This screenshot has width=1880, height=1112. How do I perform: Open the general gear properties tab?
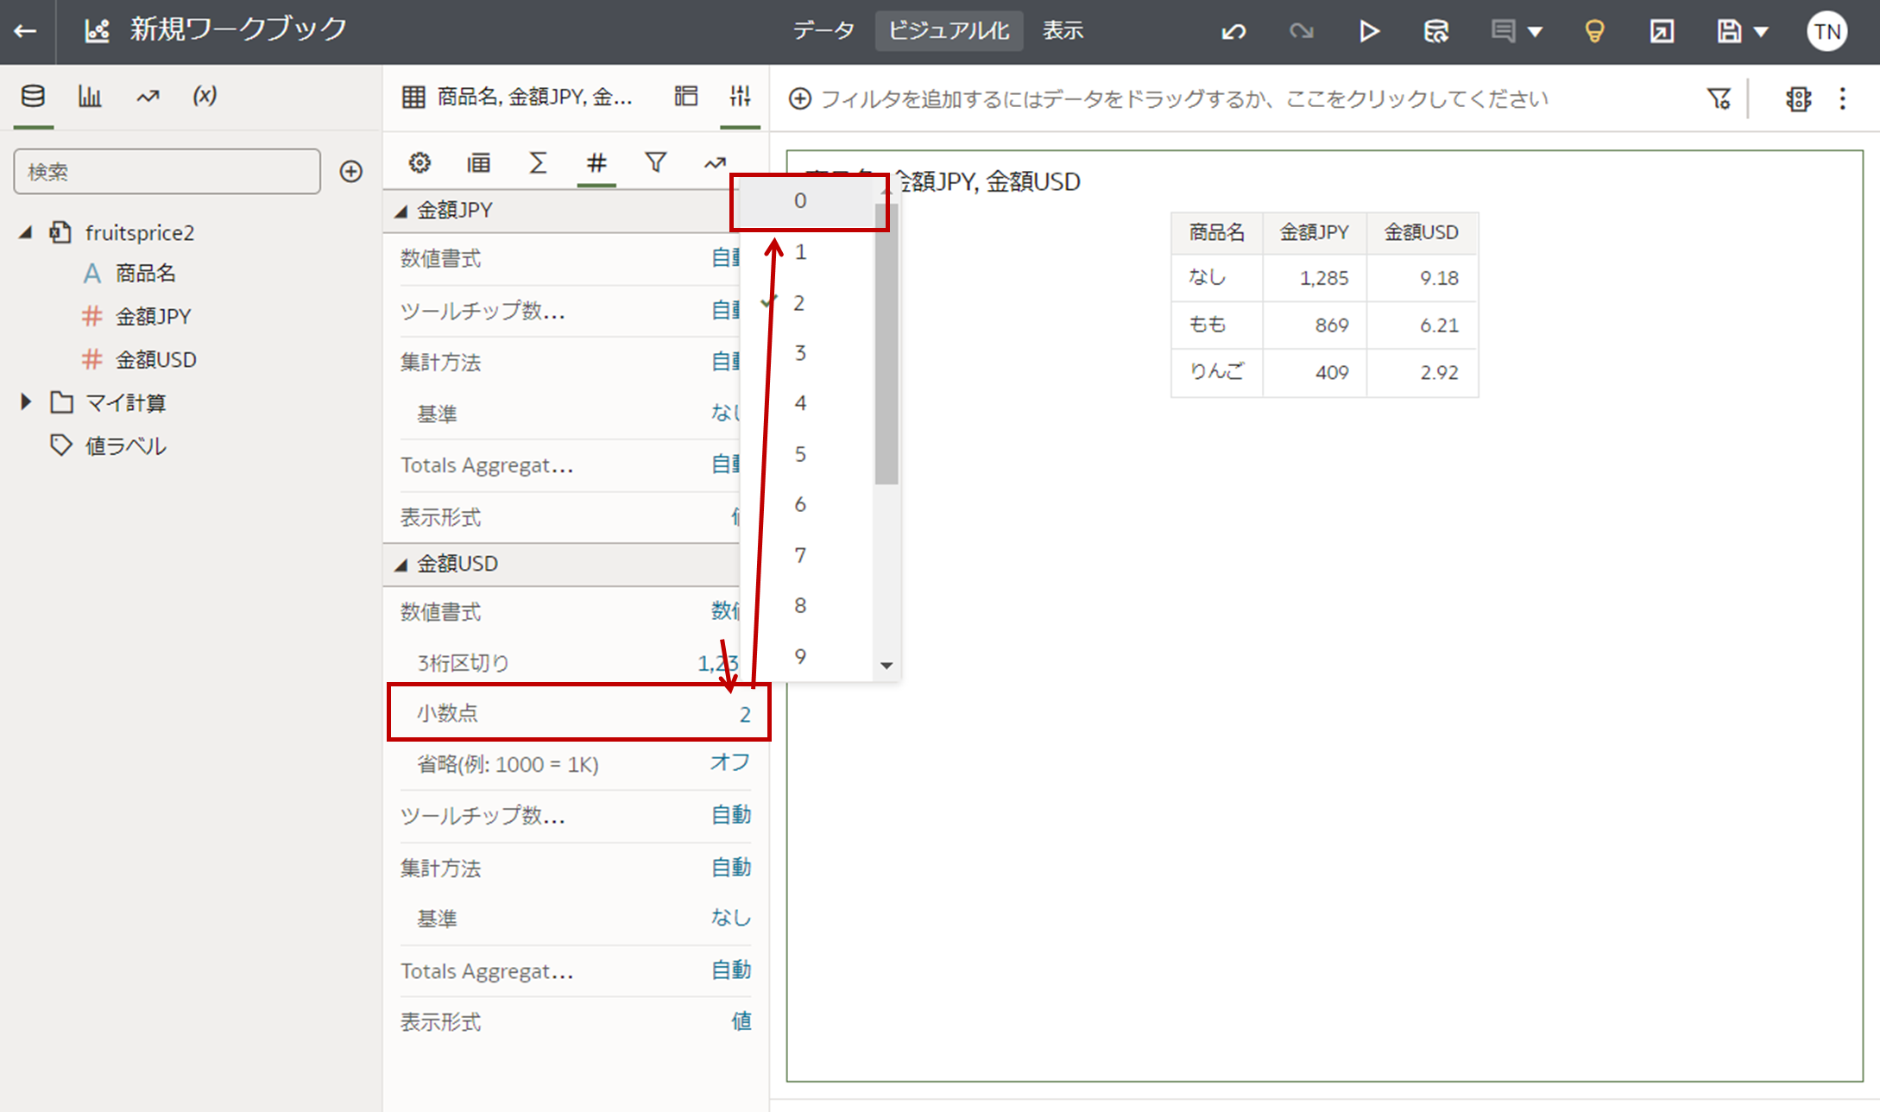coord(420,162)
